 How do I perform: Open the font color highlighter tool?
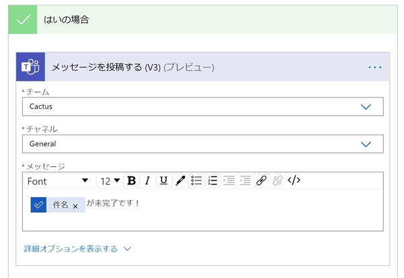pos(180,180)
